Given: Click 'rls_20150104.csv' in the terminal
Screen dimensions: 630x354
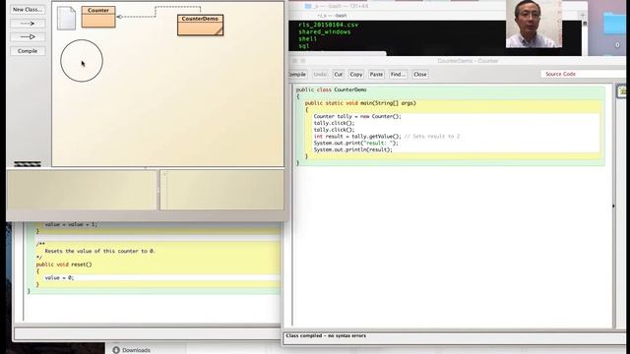Looking at the screenshot, I should [328, 25].
